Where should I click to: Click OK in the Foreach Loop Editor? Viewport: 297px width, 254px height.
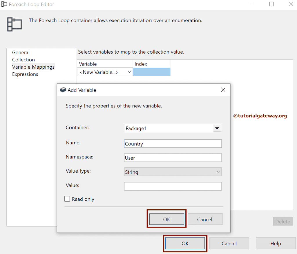coord(185,243)
